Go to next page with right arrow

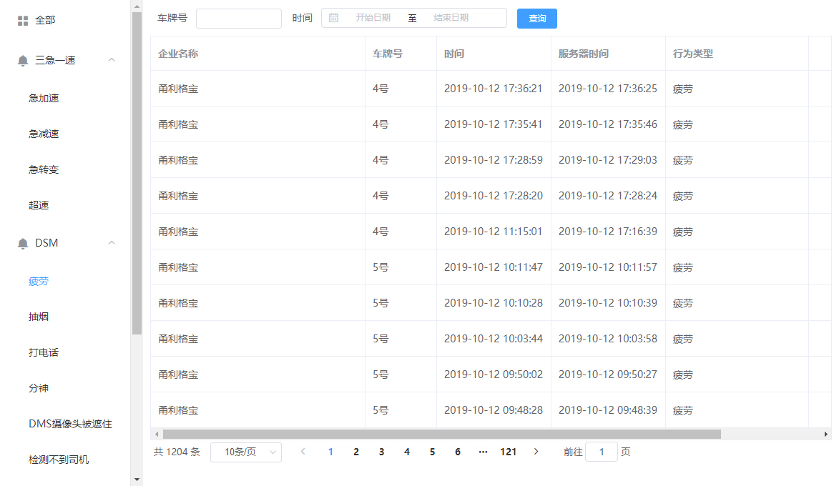coord(536,452)
